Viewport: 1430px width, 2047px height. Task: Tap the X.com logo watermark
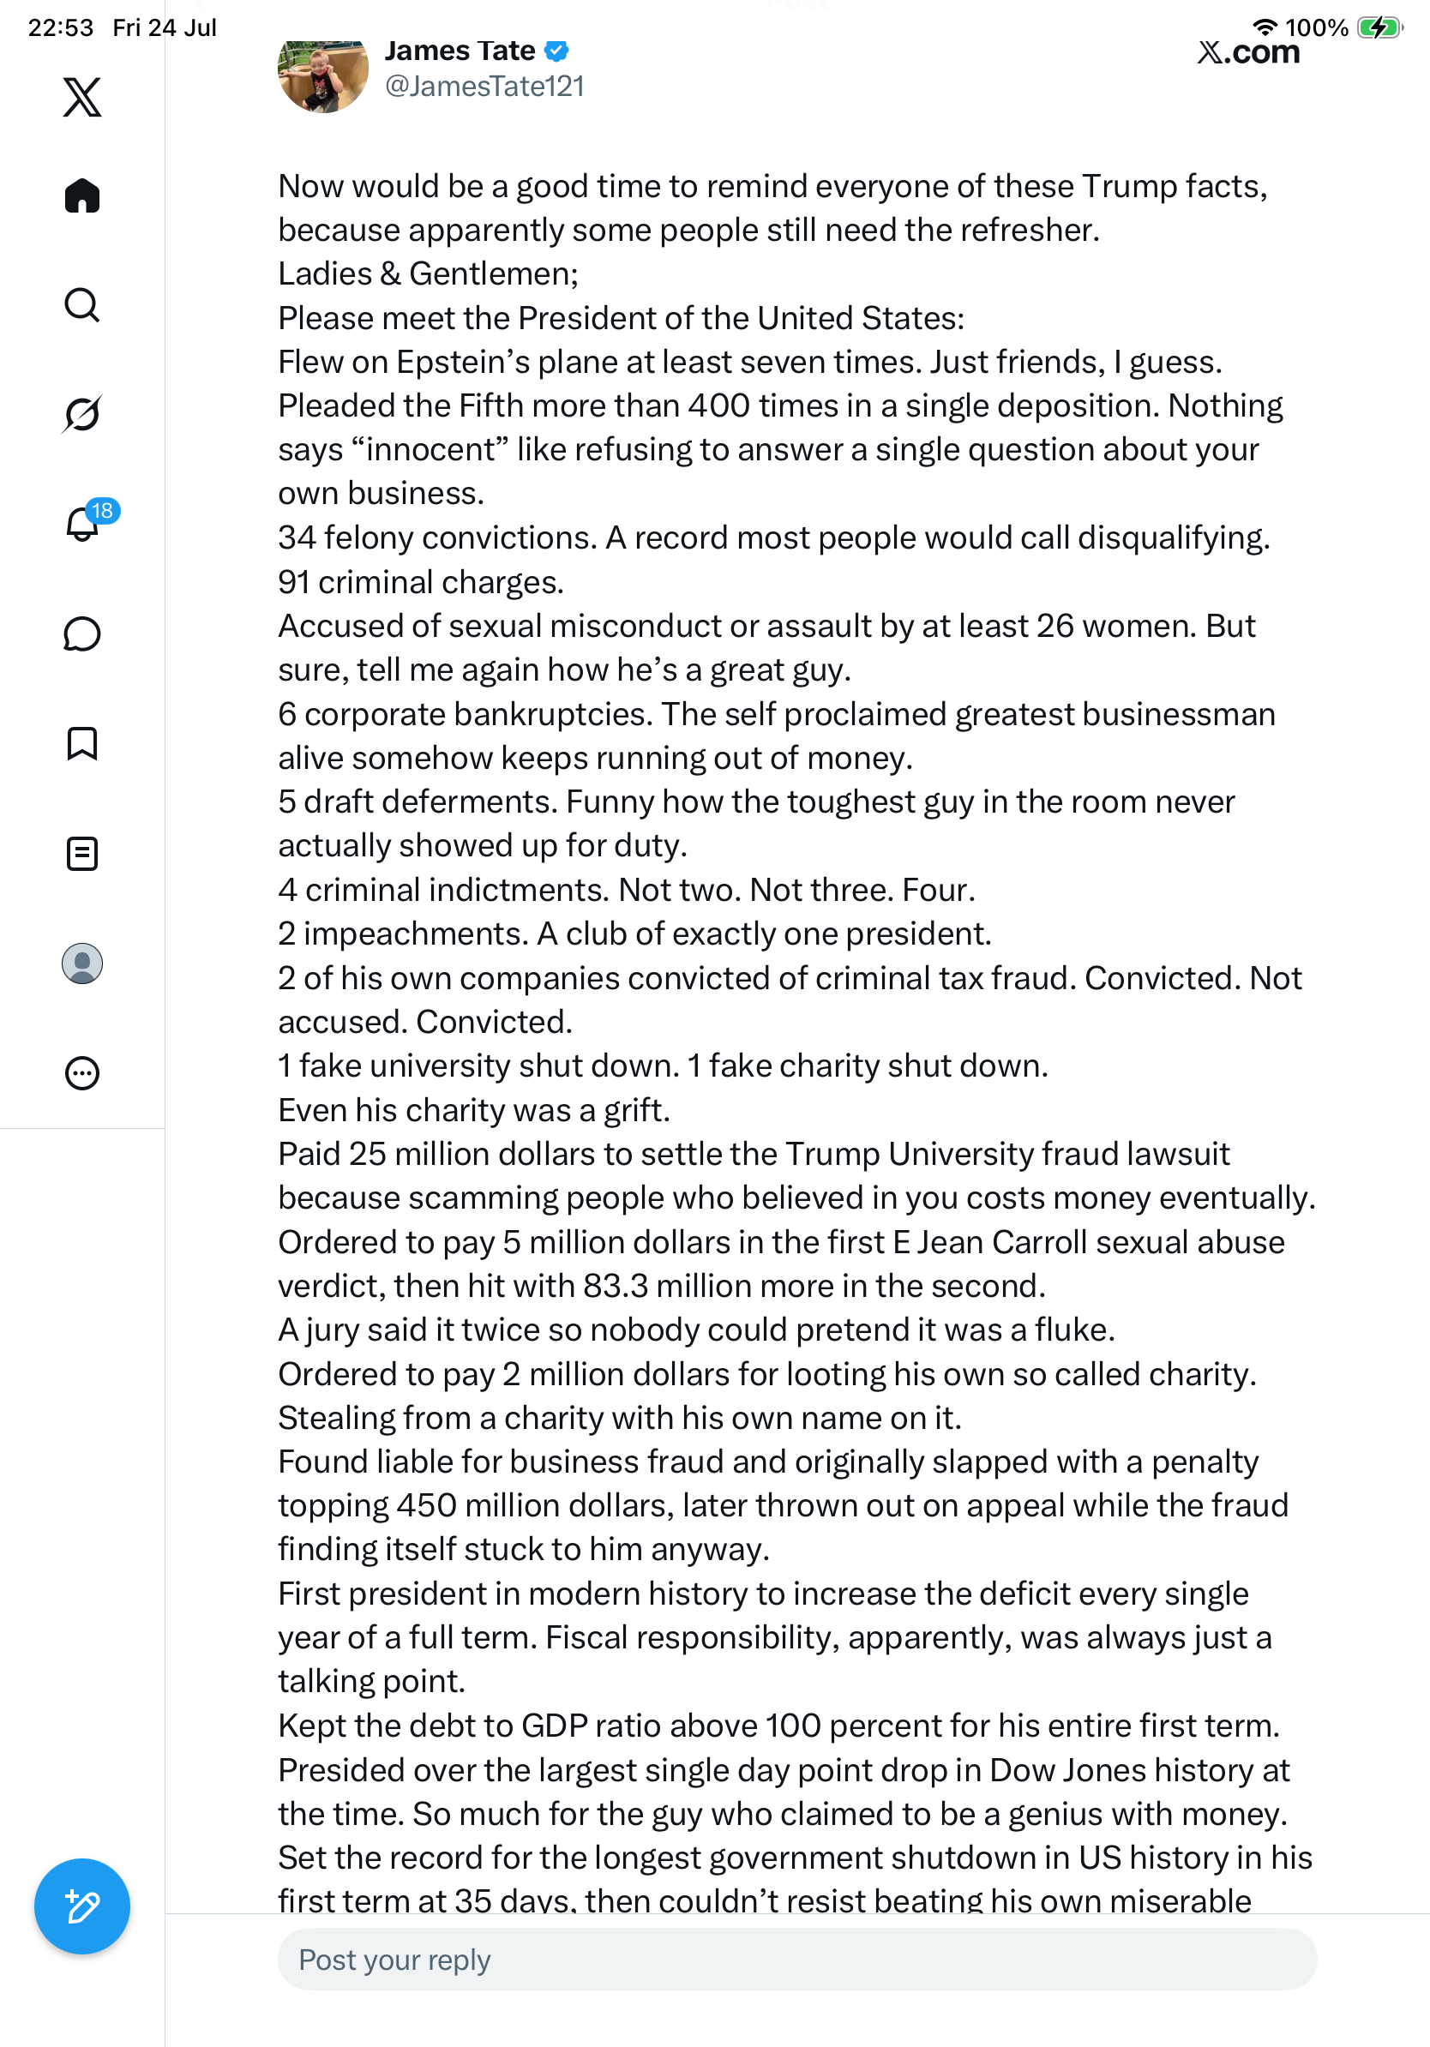tap(1248, 51)
